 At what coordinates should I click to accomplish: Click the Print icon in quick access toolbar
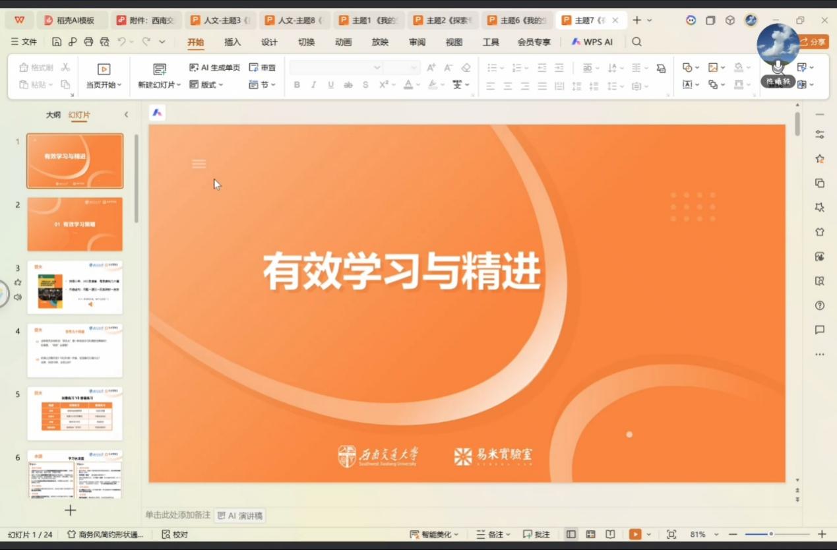[x=88, y=42]
